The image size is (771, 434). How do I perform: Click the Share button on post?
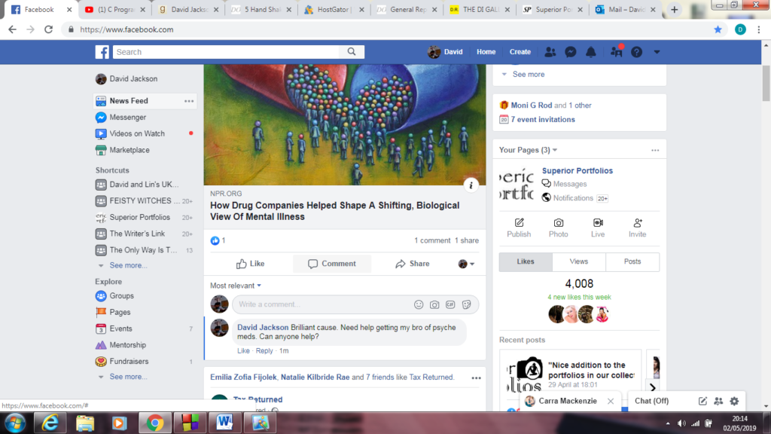(412, 264)
